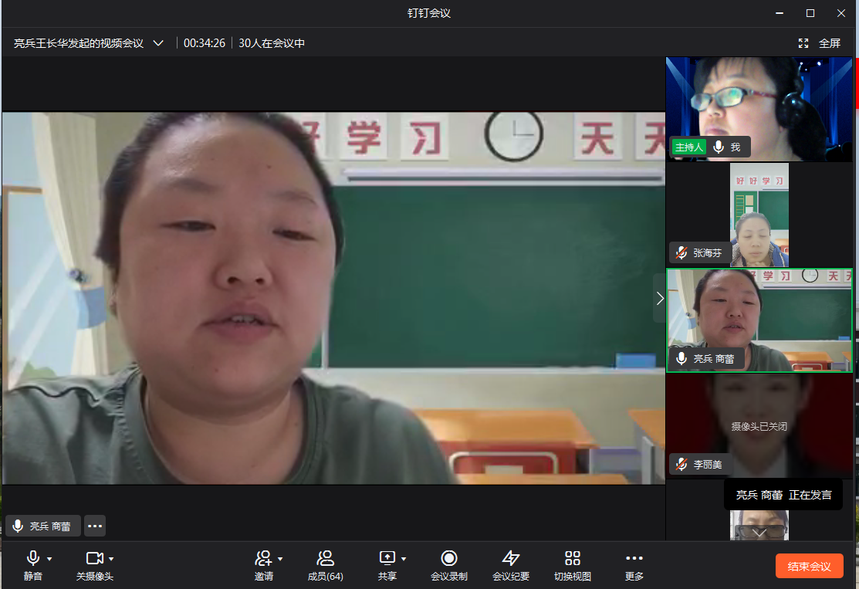This screenshot has height=589, width=859.
Task: Select 李丽美's camera-off thumbnail
Action: (x=759, y=425)
